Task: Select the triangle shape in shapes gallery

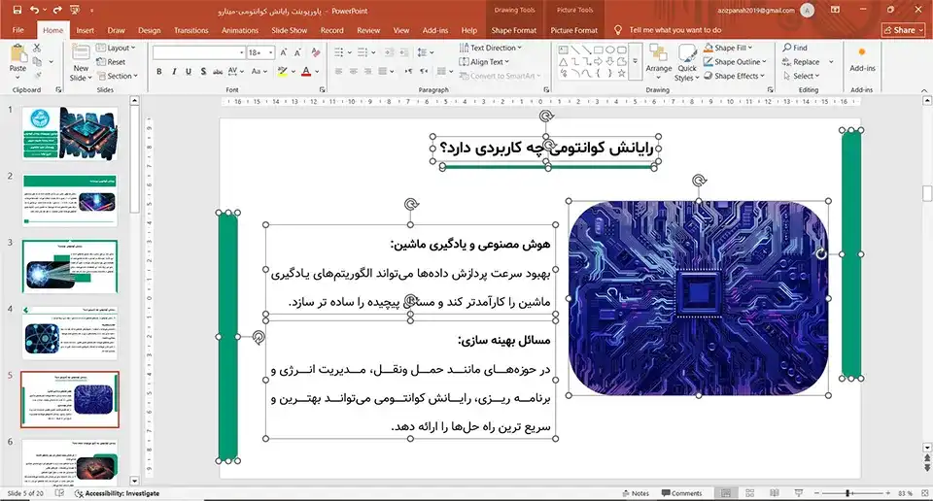Action: click(563, 62)
